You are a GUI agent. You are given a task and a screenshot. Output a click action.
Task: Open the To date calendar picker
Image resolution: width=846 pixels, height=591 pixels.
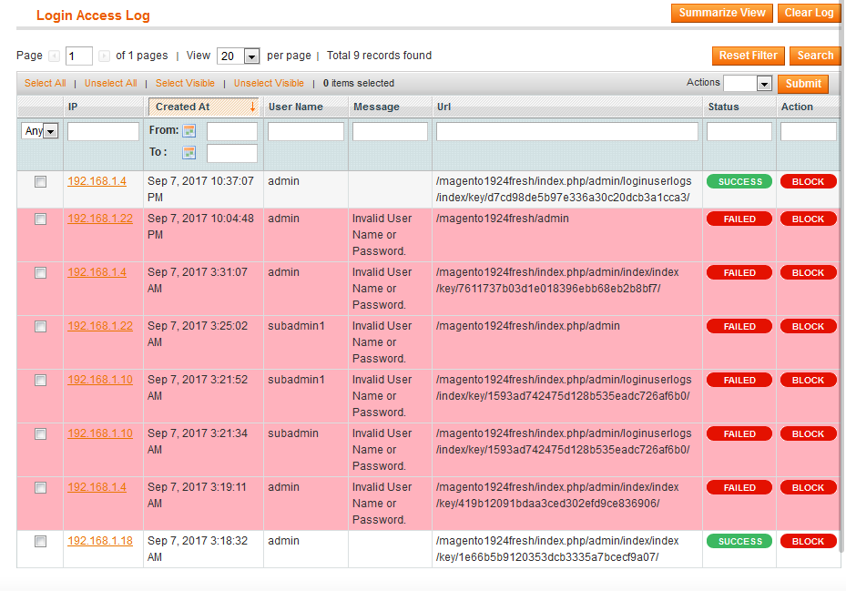pos(189,152)
